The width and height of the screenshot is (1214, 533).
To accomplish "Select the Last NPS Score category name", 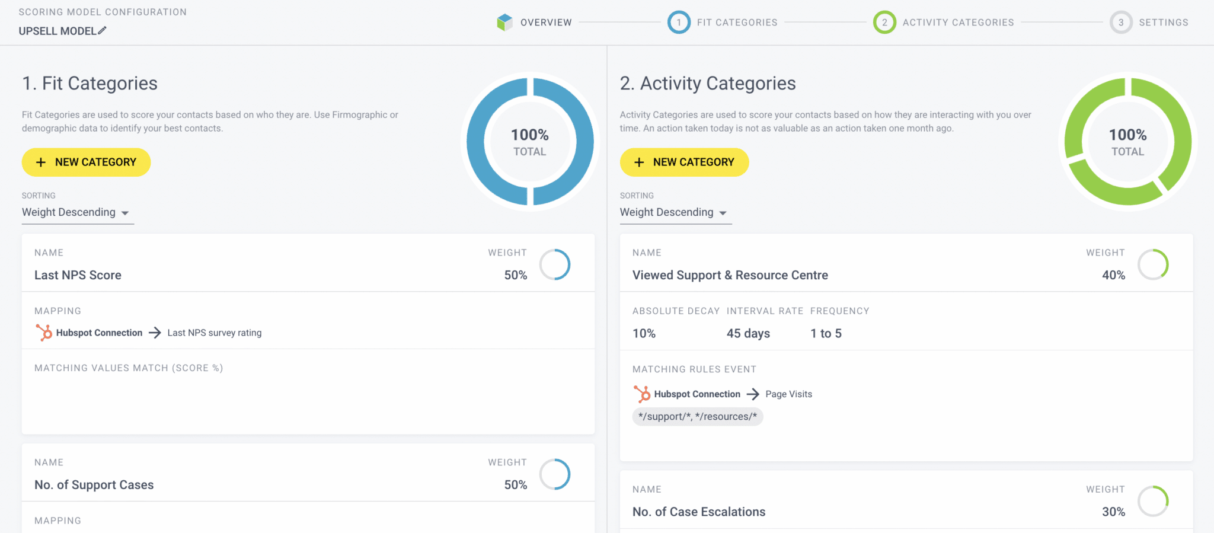I will tap(78, 275).
